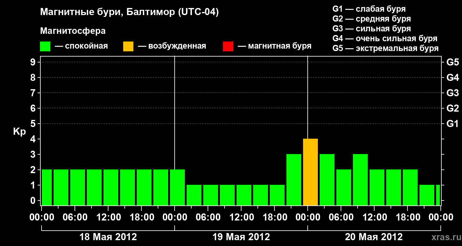Click the title 'Магнитные бури, Балтимор (UTC-04)'
Viewport: 462px width, 246px height.
[x=129, y=13]
